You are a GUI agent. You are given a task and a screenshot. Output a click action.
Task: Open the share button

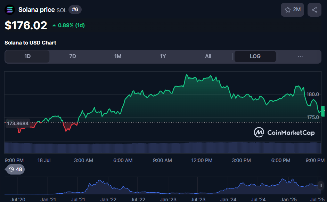(314, 10)
